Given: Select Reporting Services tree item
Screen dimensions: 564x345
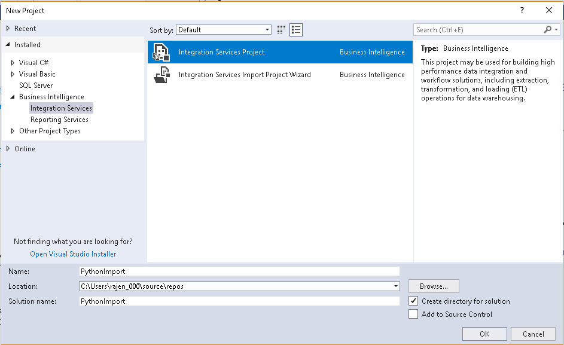Looking at the screenshot, I should 59,120.
